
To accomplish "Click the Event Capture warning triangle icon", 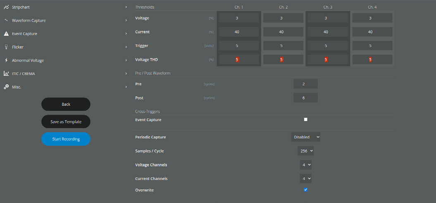I will 6,34.
